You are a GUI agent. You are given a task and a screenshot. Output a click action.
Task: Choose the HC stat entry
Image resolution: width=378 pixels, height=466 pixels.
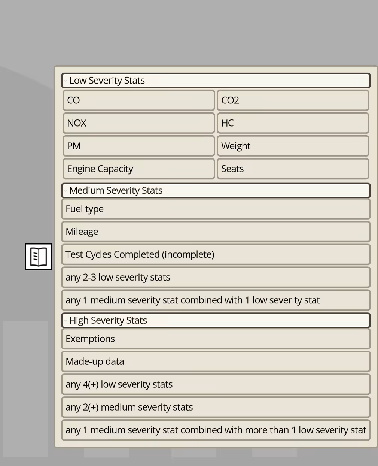tap(293, 123)
